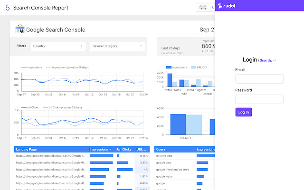
Task: Click the Canada axis label
Action: (x=208, y=94)
